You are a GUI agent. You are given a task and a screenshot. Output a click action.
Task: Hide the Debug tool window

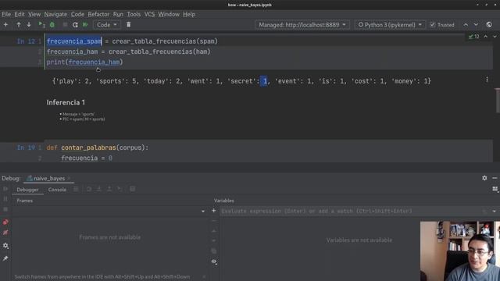click(x=495, y=178)
